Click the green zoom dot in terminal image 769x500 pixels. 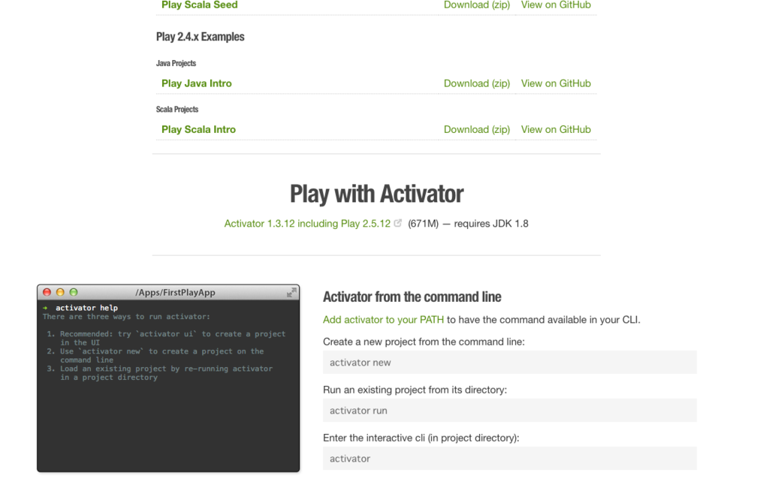[74, 292]
